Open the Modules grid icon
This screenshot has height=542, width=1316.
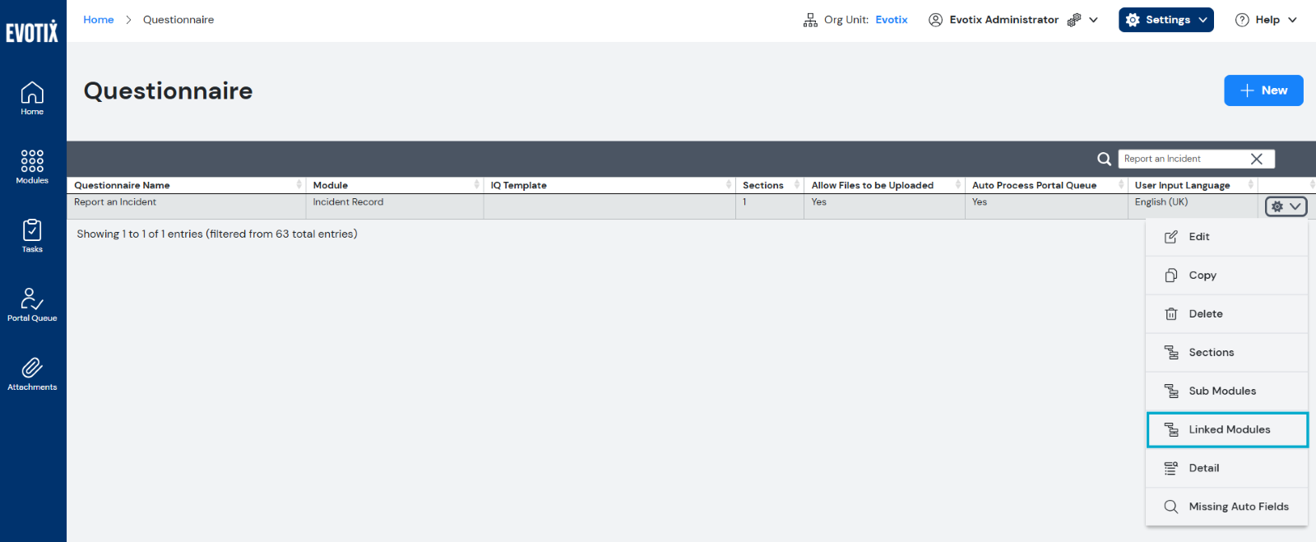(32, 166)
